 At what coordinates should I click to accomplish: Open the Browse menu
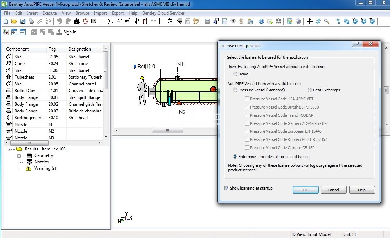82,13
